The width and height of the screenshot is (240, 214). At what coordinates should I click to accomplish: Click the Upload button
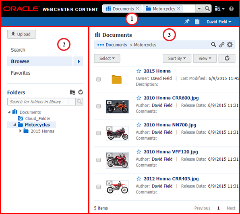coord(22,34)
